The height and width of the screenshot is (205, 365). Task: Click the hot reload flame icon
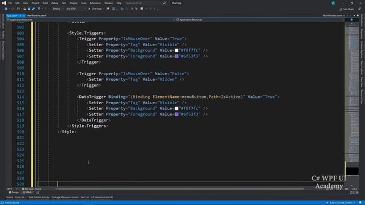[108, 9]
